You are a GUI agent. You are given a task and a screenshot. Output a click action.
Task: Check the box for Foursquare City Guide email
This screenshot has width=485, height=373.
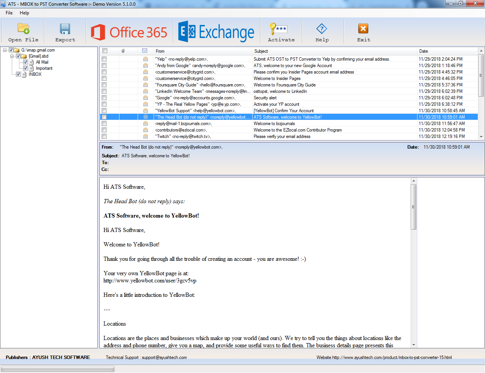[104, 85]
